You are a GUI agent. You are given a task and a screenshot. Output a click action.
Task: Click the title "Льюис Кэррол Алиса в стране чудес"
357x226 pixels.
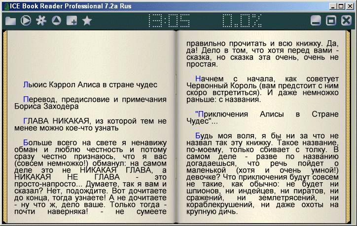click(90, 85)
